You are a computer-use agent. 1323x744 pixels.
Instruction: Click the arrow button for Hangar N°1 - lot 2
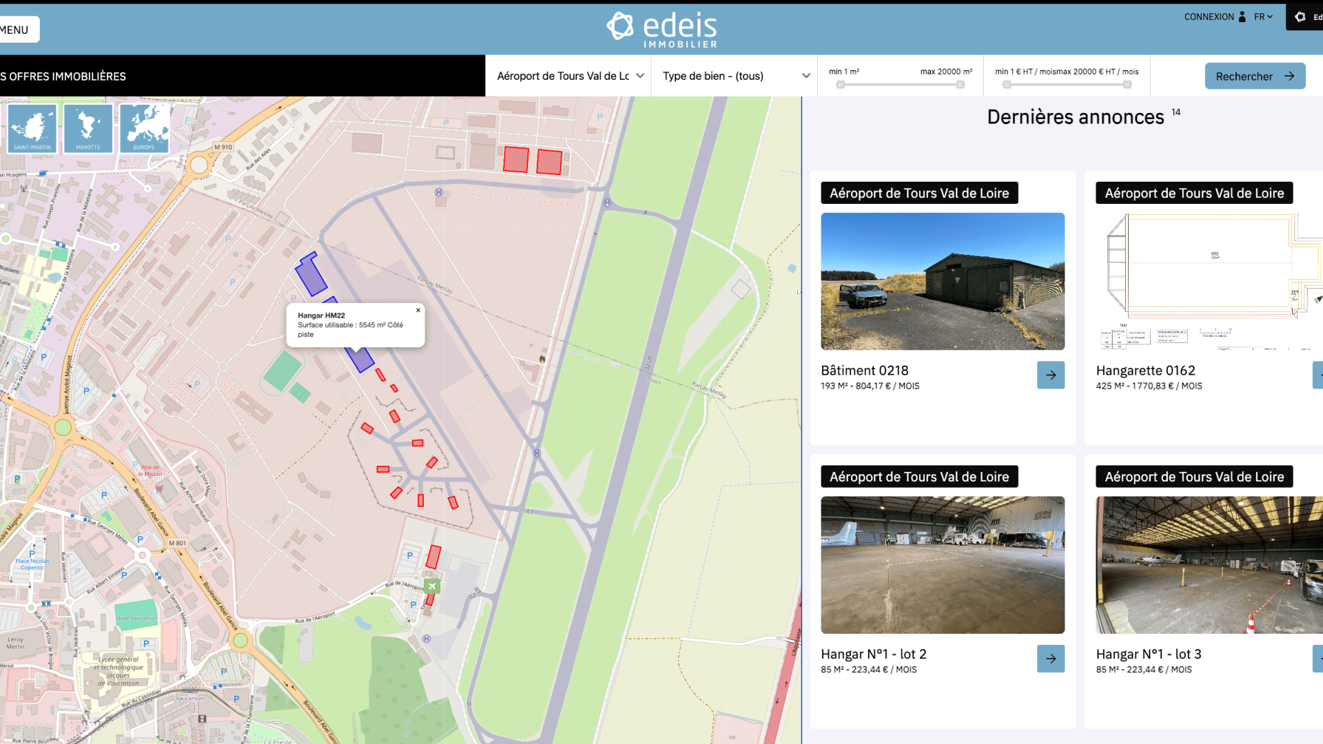(x=1050, y=659)
